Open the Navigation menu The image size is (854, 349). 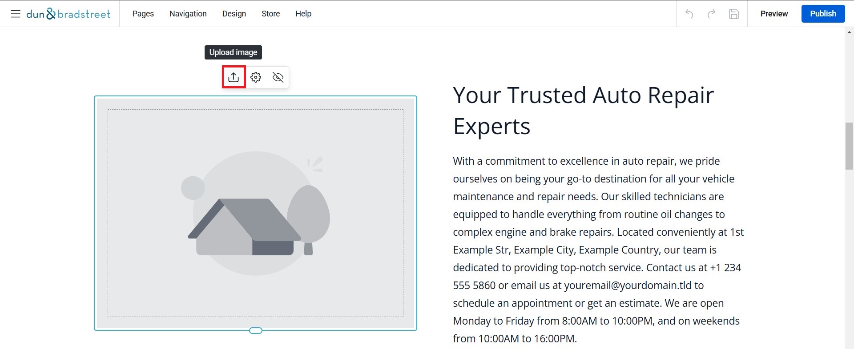coord(188,14)
